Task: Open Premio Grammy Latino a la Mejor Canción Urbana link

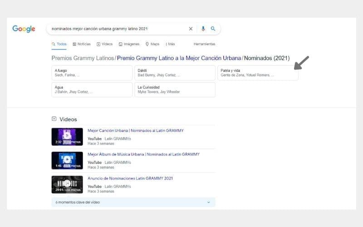Action: [179, 58]
